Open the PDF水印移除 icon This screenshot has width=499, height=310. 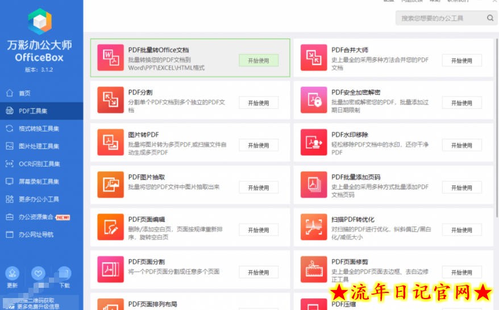(x=314, y=142)
